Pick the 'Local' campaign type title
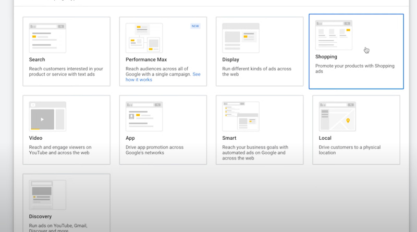Viewport: 417px width, 232px height. pos(325,138)
